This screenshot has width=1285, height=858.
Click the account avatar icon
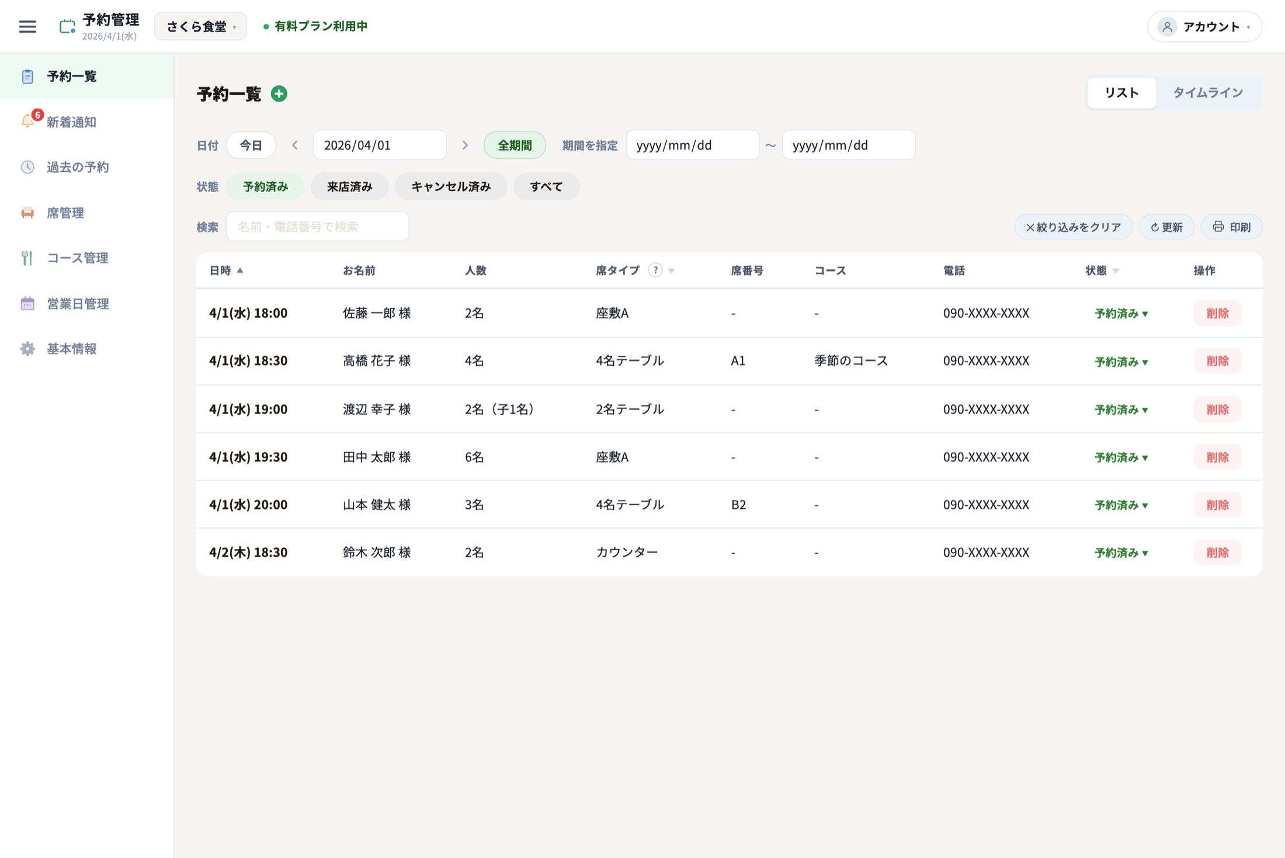pyautogui.click(x=1167, y=27)
